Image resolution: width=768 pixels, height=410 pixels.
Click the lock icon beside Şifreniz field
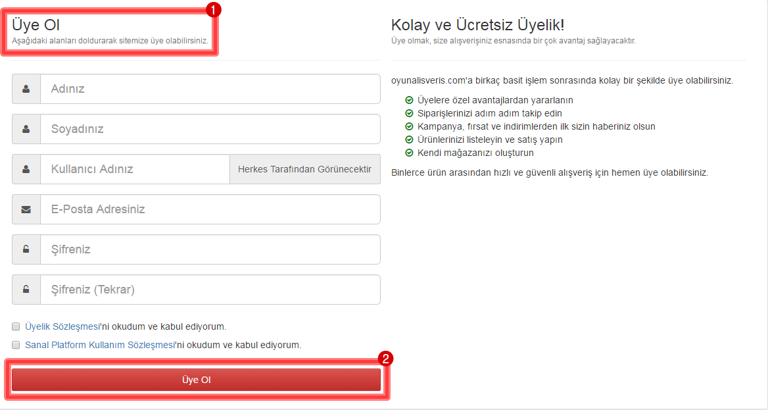(x=26, y=249)
